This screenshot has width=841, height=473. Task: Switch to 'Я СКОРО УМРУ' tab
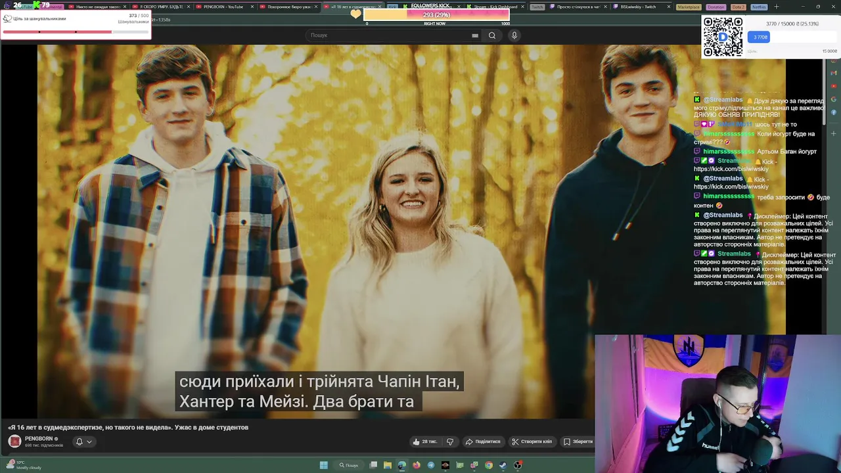[x=161, y=7]
